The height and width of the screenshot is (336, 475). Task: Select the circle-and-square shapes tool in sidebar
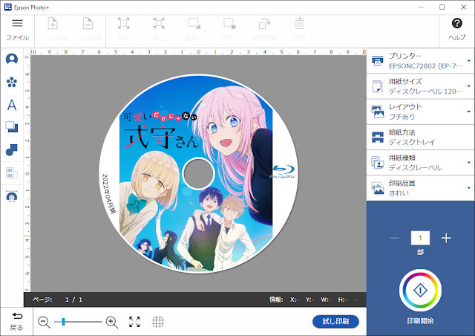12,150
